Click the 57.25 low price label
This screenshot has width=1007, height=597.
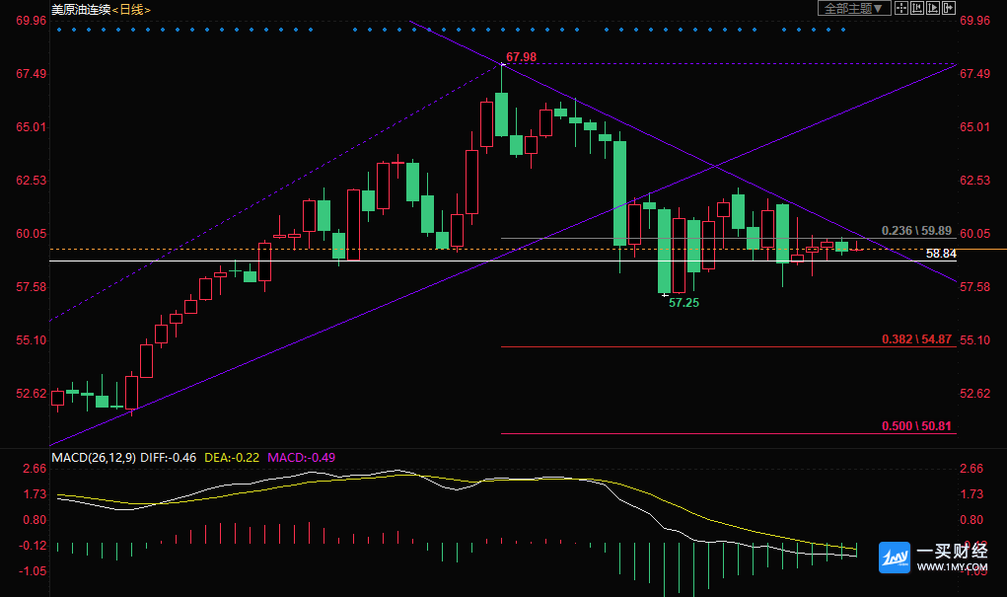coord(683,303)
